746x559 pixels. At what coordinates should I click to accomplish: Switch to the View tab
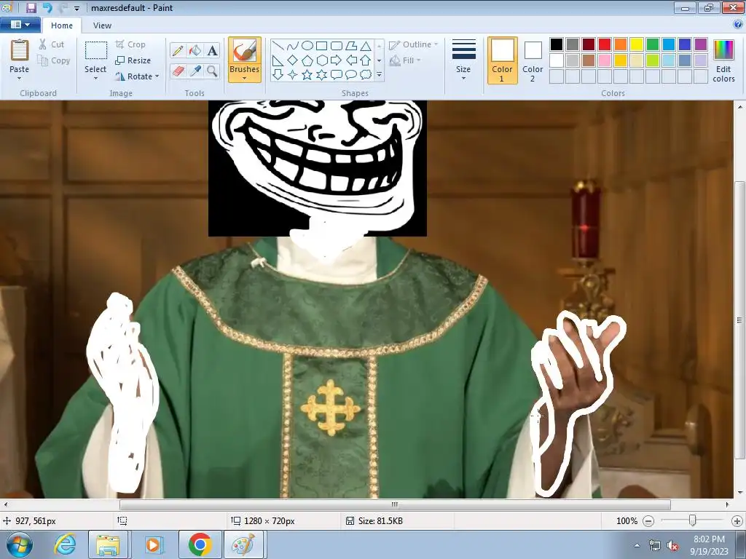point(102,25)
